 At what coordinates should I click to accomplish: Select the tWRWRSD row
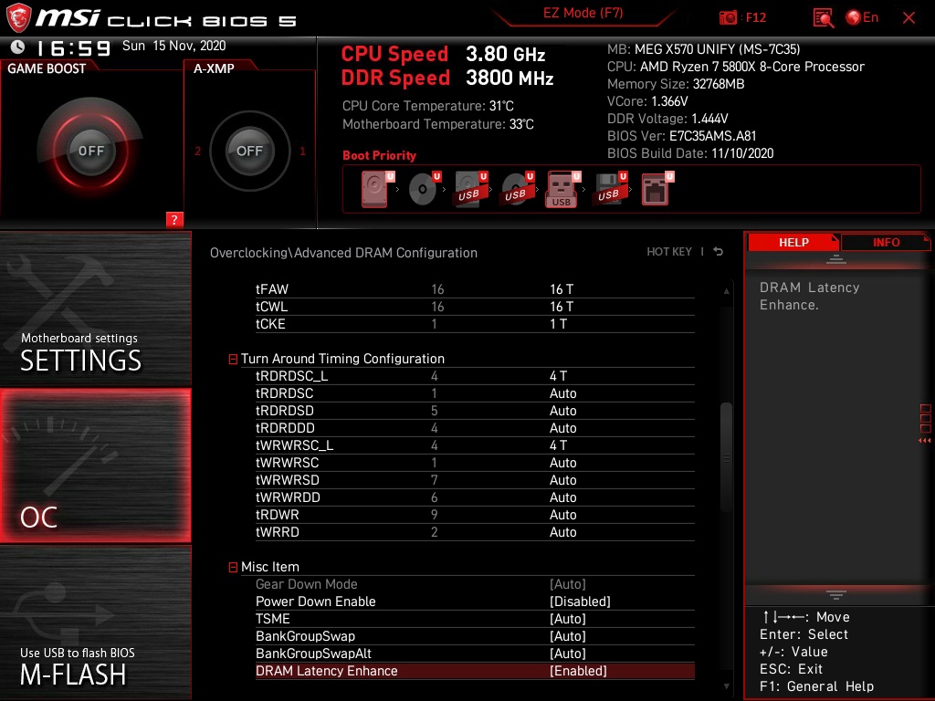(475, 480)
